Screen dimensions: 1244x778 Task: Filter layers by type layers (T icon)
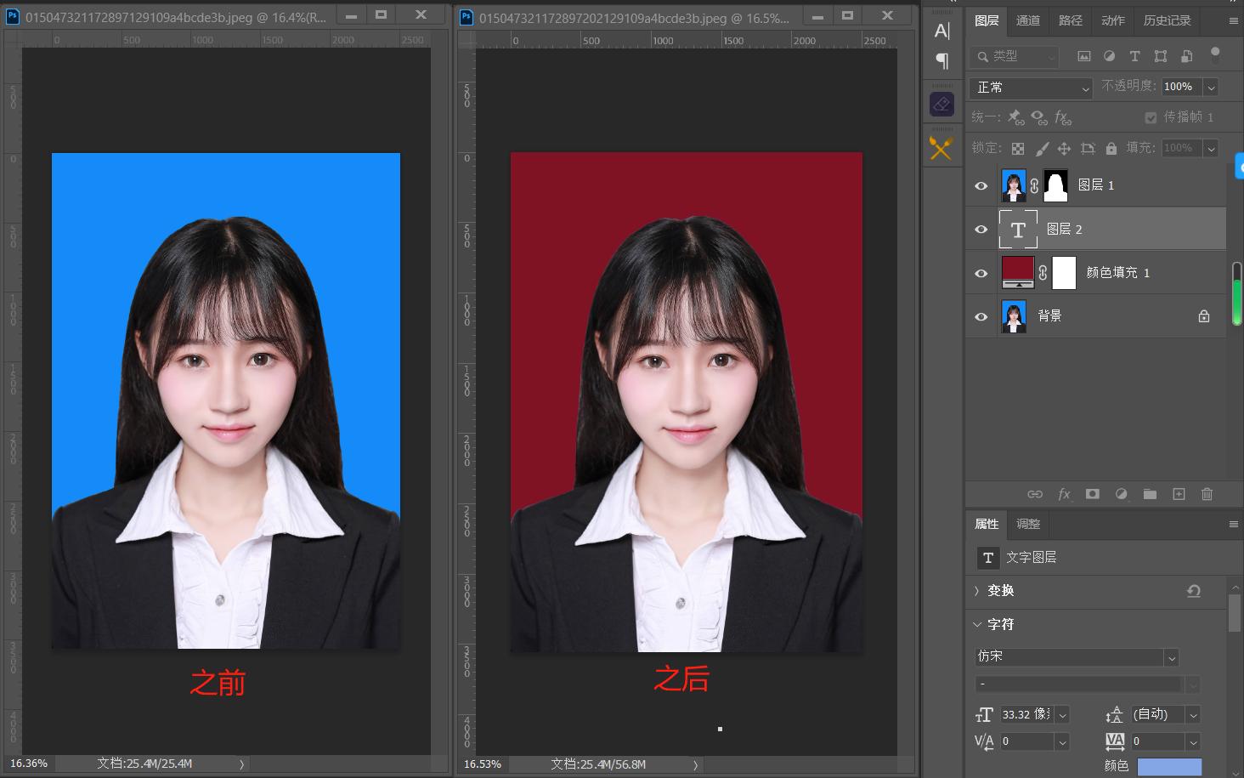pyautogui.click(x=1134, y=56)
